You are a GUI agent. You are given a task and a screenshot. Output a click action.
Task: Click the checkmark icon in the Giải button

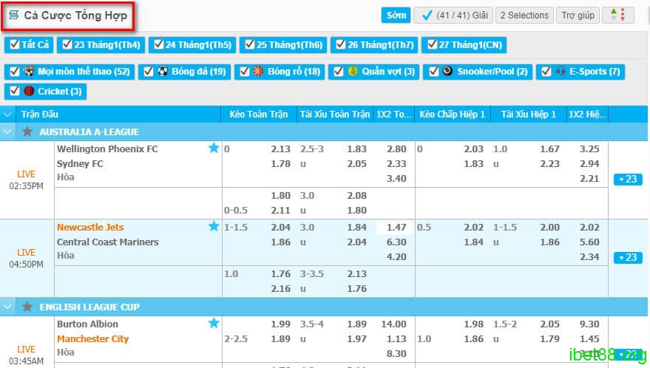tap(427, 16)
